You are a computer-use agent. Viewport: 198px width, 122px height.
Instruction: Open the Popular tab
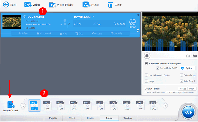click(53, 118)
